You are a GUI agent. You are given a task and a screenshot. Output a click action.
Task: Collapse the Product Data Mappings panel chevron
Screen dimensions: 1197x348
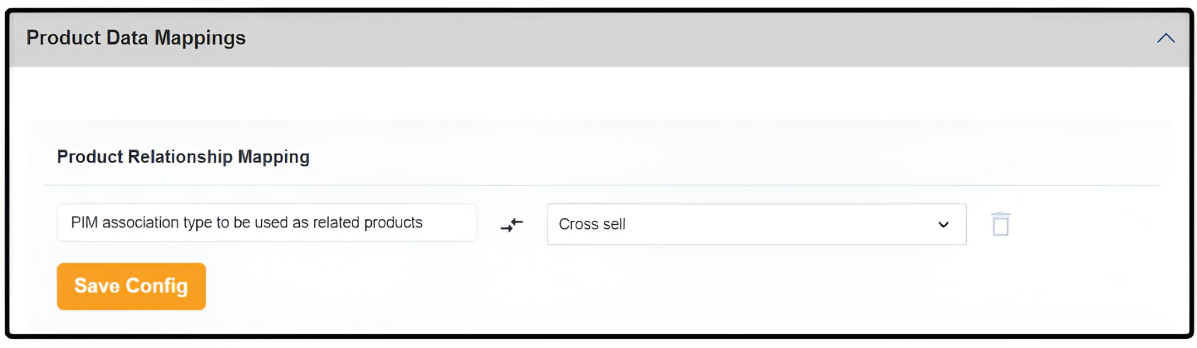coord(1165,39)
